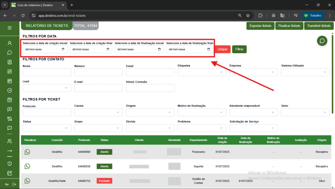Open the flow builder sidebar icon
Screen dimensions: 335x189
tap(9, 119)
